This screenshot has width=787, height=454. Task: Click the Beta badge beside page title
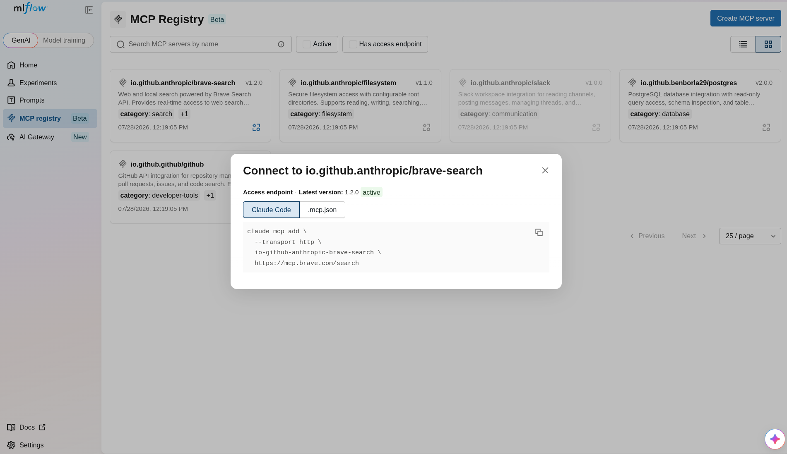pos(217,19)
